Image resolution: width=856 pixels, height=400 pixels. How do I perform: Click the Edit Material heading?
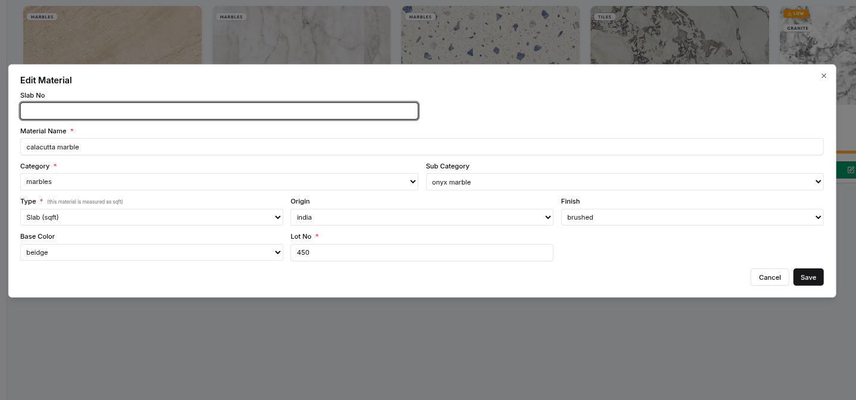point(46,80)
